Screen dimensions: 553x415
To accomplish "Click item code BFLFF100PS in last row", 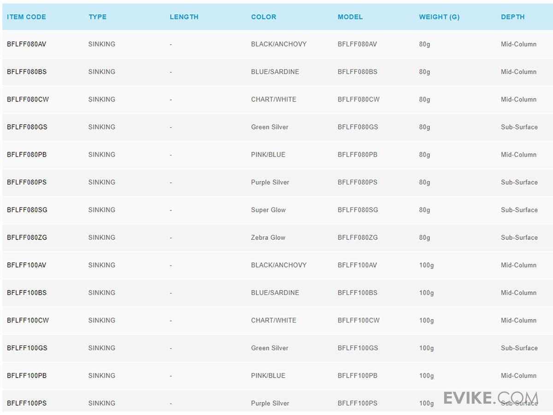I will pyautogui.click(x=27, y=403).
